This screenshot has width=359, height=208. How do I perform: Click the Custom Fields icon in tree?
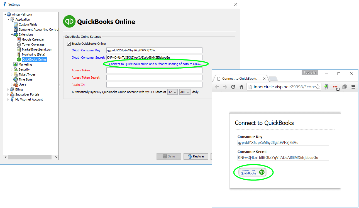(16, 24)
